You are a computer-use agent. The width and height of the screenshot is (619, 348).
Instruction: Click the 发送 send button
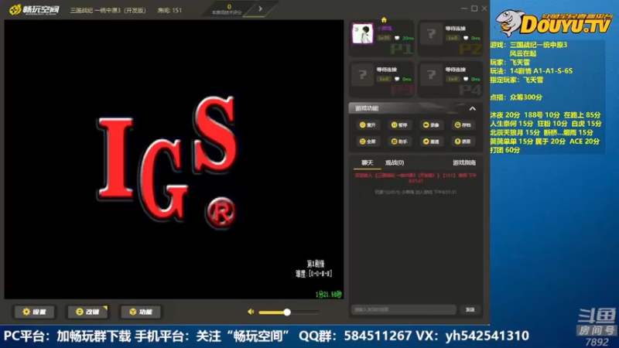[x=470, y=310]
